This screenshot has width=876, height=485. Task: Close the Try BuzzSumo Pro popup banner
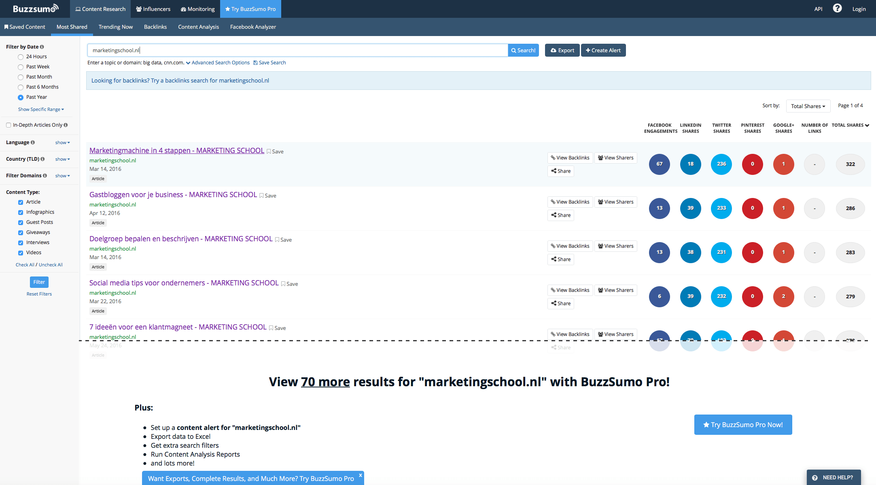tap(360, 475)
